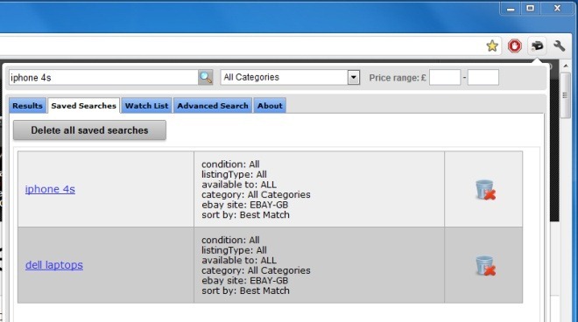
Task: Open the eBay search extension icon
Action: (x=538, y=46)
